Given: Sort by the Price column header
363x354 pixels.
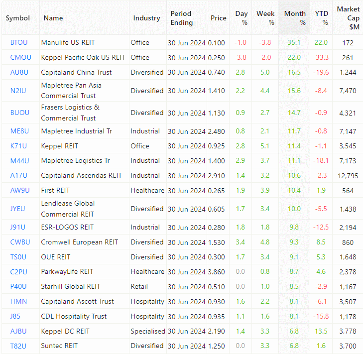Looking at the screenshot, I should coord(219,18).
